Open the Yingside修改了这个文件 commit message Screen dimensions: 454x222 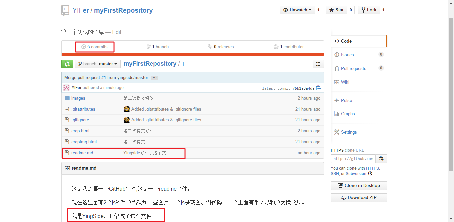tap(147, 153)
